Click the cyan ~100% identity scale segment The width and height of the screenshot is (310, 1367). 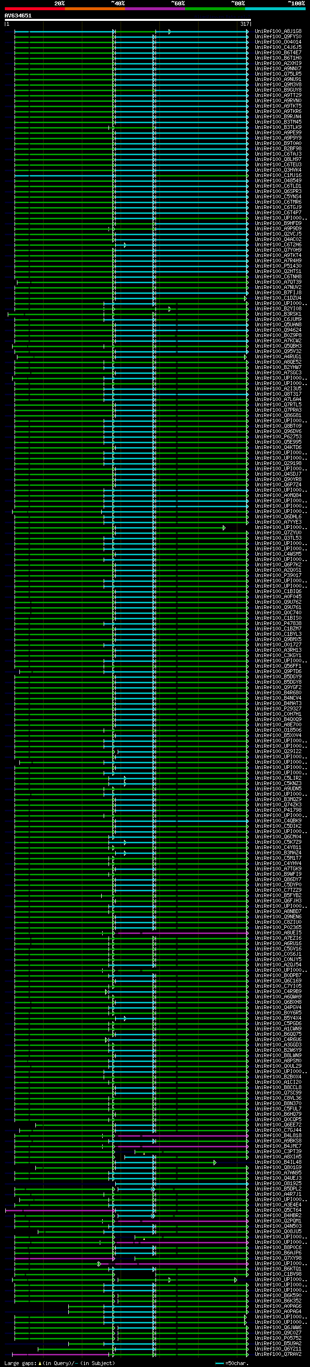pos(275,9)
